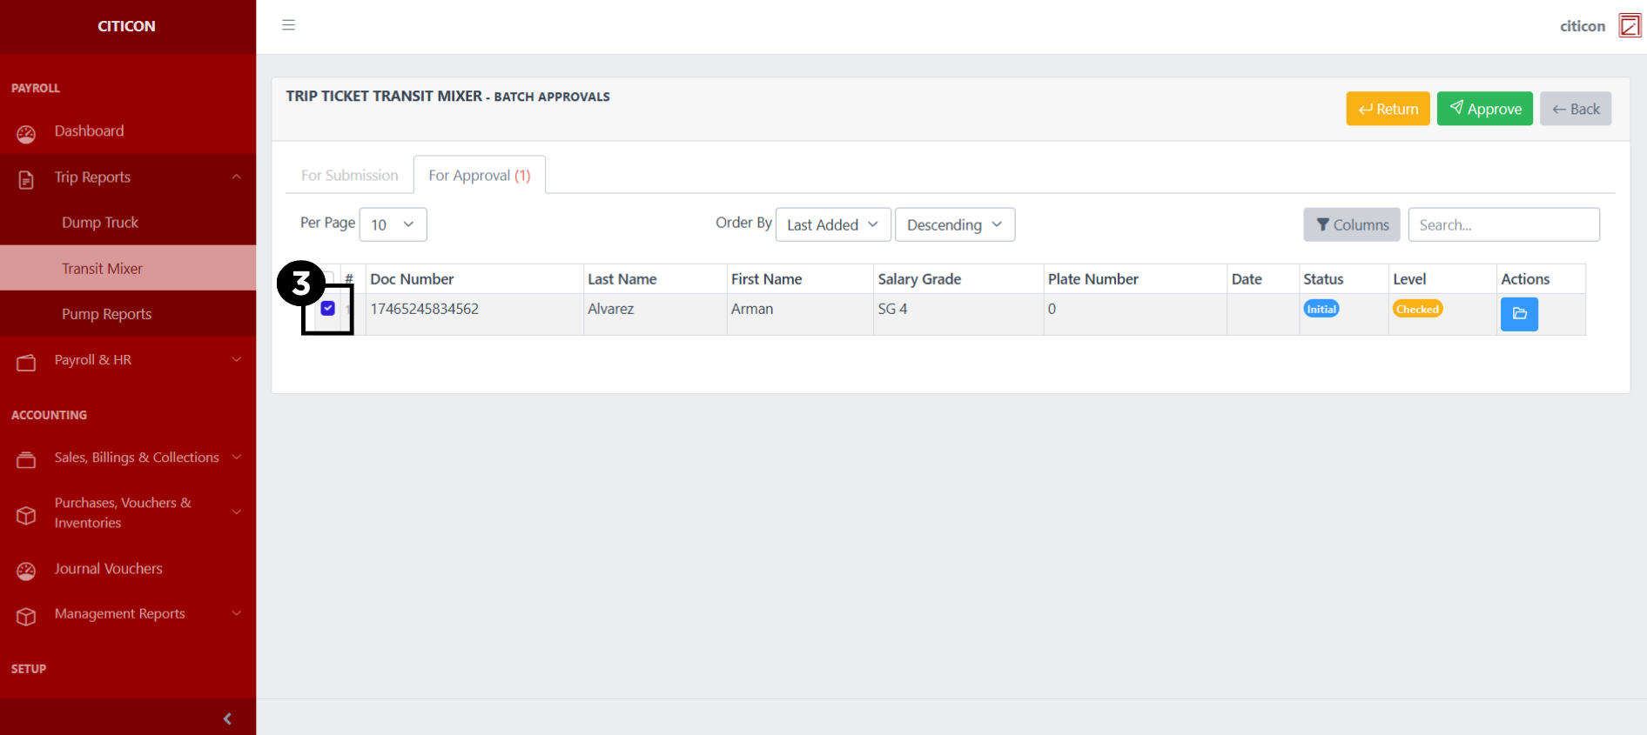The image size is (1647, 735).
Task: Click the Payroll & HR folder icon
Action: pyautogui.click(x=26, y=363)
